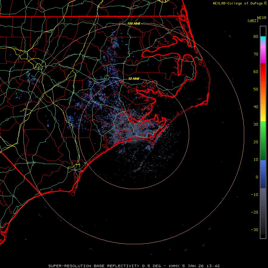Click the 0 dBZ scale value
Viewport: 268px width, 268px height.
pos(257,177)
